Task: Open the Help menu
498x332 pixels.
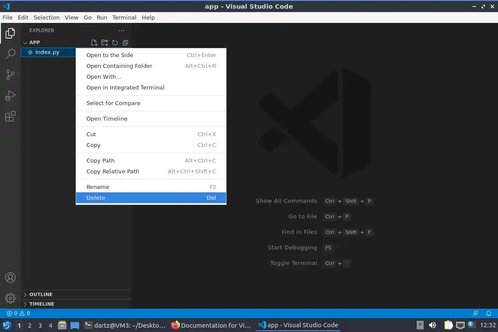Action: 148,17
